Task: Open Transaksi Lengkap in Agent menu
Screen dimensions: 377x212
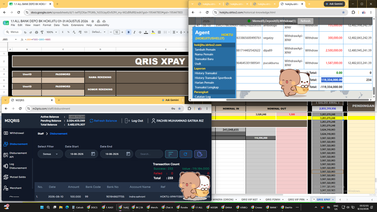Action: tap(207, 87)
